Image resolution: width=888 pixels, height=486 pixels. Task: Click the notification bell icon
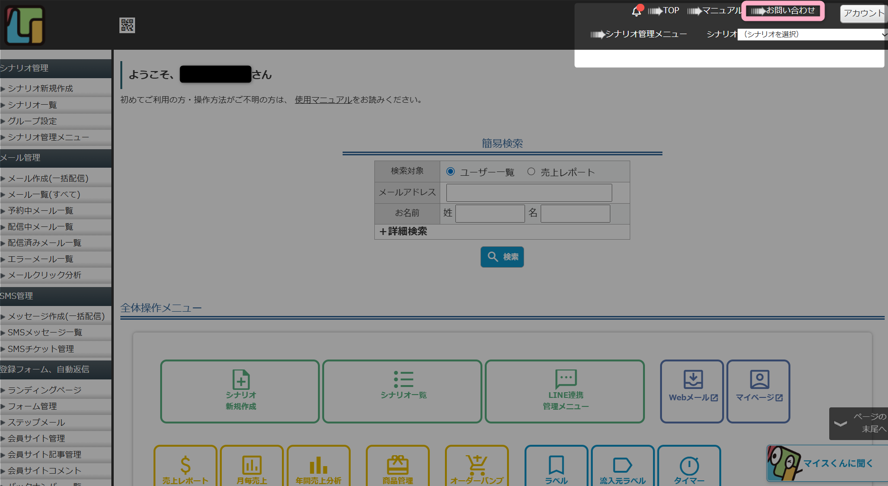(x=636, y=11)
